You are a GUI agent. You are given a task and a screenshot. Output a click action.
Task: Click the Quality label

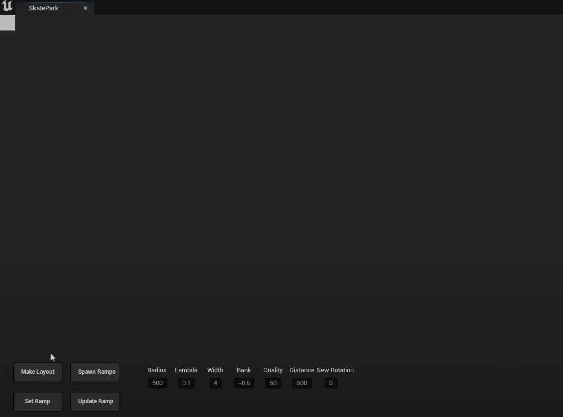(x=273, y=370)
